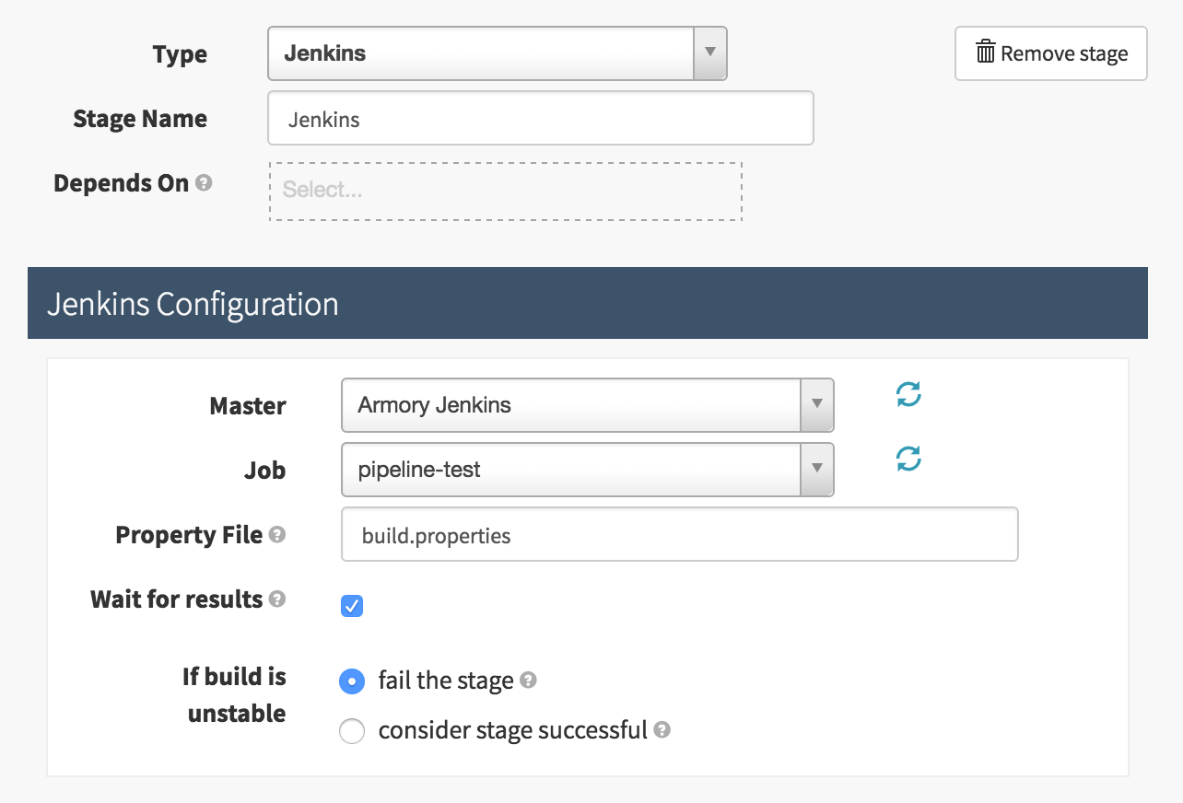Click the 'Wait for results' label text
This screenshot has height=803, width=1183.
coord(177,599)
